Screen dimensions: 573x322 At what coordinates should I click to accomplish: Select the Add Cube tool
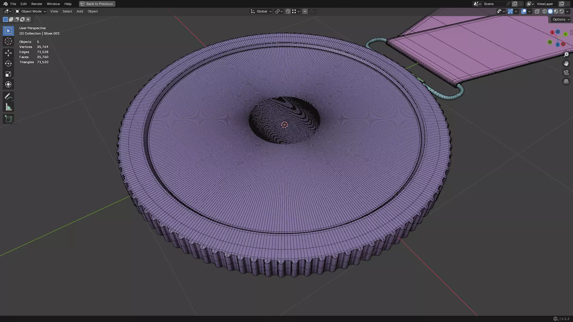(8, 119)
